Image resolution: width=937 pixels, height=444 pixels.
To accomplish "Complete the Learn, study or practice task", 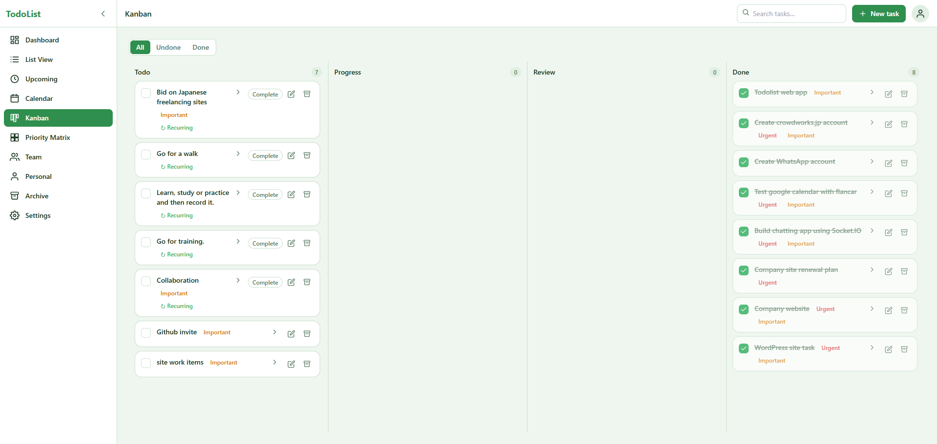I will 265,195.
